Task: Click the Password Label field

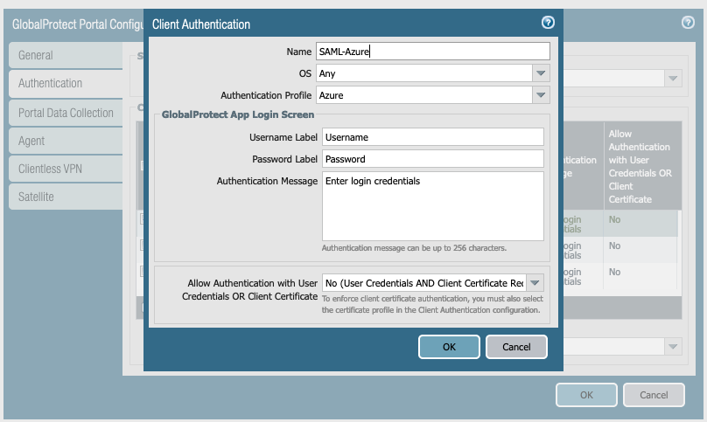Action: tap(433, 159)
